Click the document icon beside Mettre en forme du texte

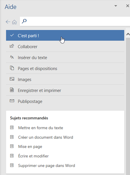[x=12, y=127]
